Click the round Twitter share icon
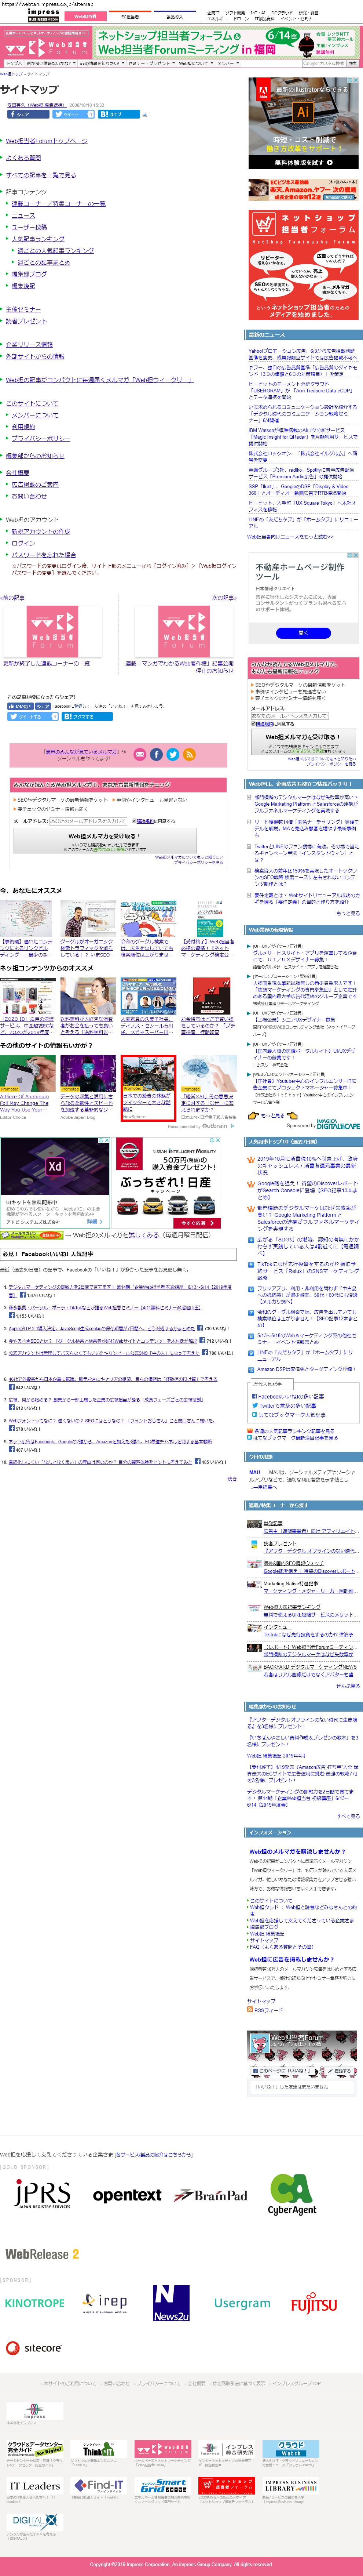The height and width of the screenshot is (2576, 363). pos(173,754)
